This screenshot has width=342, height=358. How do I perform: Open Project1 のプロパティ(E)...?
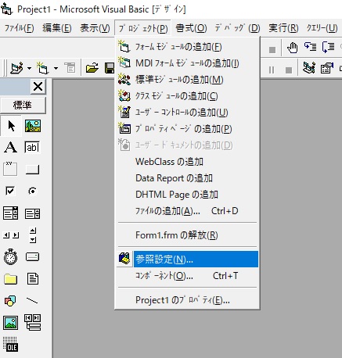(x=187, y=300)
